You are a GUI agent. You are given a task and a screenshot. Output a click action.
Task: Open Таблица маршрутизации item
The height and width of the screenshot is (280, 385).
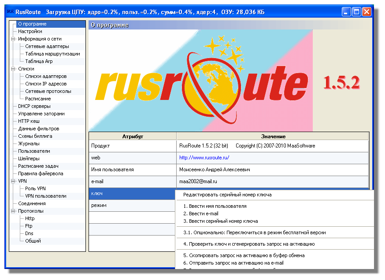[x=52, y=54]
